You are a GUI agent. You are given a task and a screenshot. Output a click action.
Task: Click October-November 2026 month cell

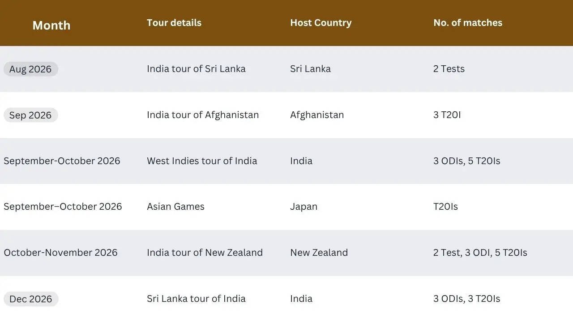60,252
